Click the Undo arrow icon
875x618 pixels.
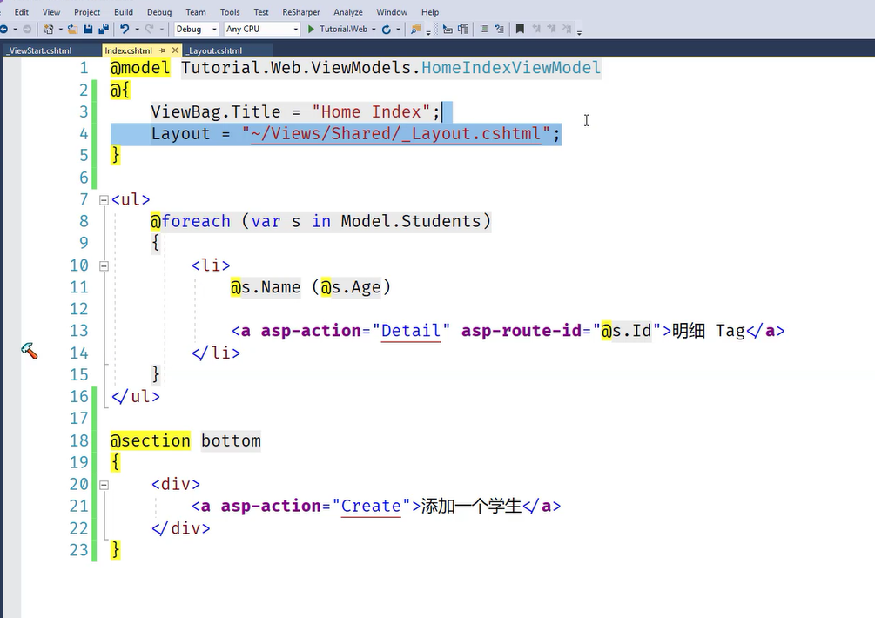125,30
